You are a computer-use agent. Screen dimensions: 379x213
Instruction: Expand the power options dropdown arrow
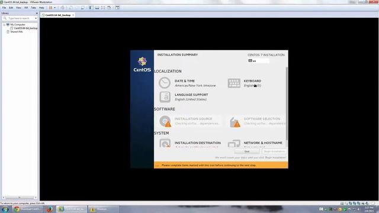(x=54, y=8)
